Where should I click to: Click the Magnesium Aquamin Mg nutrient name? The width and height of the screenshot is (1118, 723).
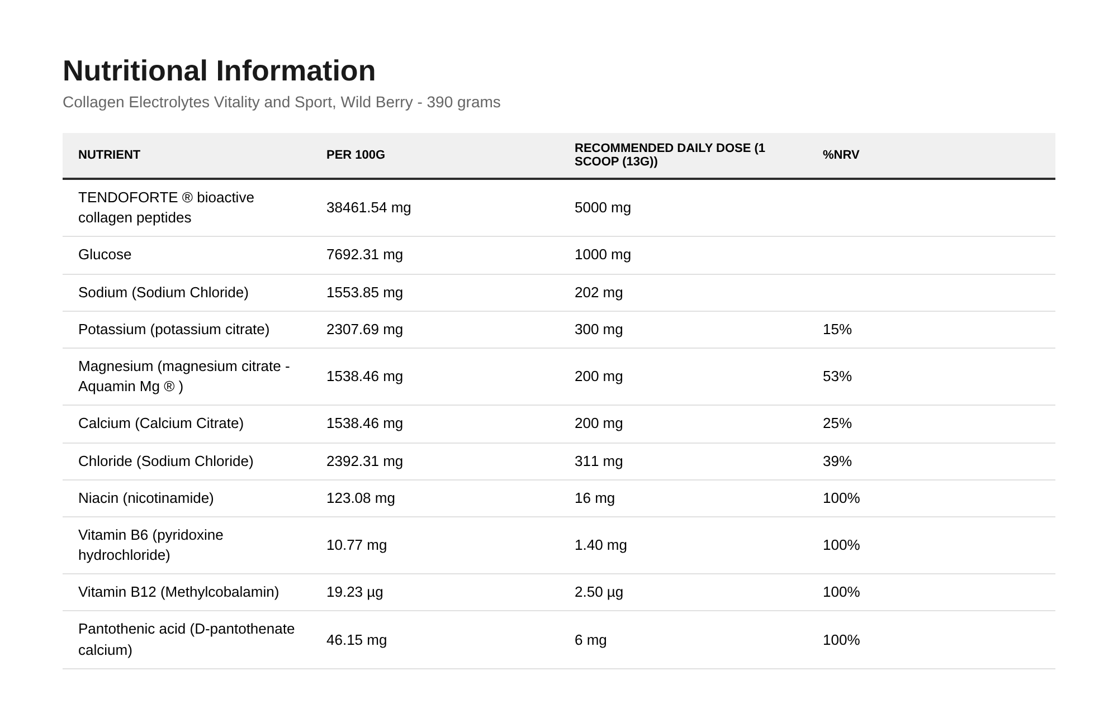pos(184,377)
